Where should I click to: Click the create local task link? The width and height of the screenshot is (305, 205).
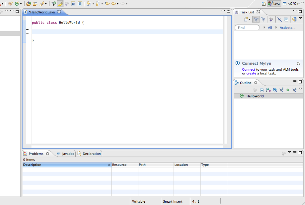pyautogui.click(x=251, y=73)
